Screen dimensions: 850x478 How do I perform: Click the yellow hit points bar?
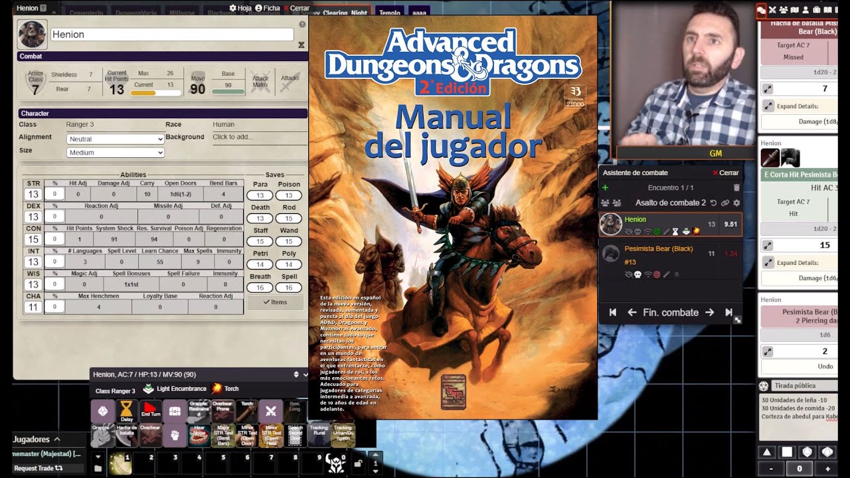click(x=156, y=93)
